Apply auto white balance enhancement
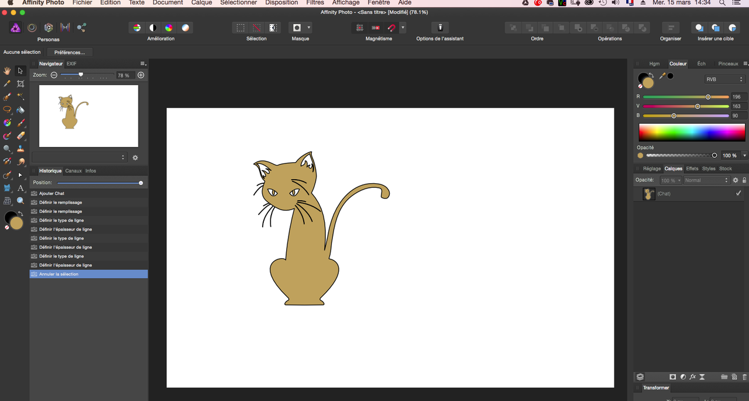Image resolution: width=749 pixels, height=401 pixels. pos(185,28)
